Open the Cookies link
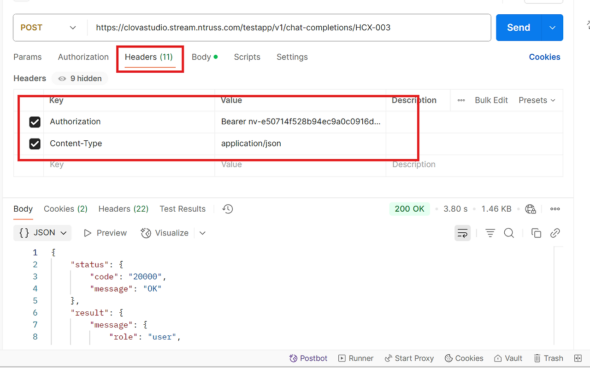Screen dimensions: 590x368 [544, 57]
